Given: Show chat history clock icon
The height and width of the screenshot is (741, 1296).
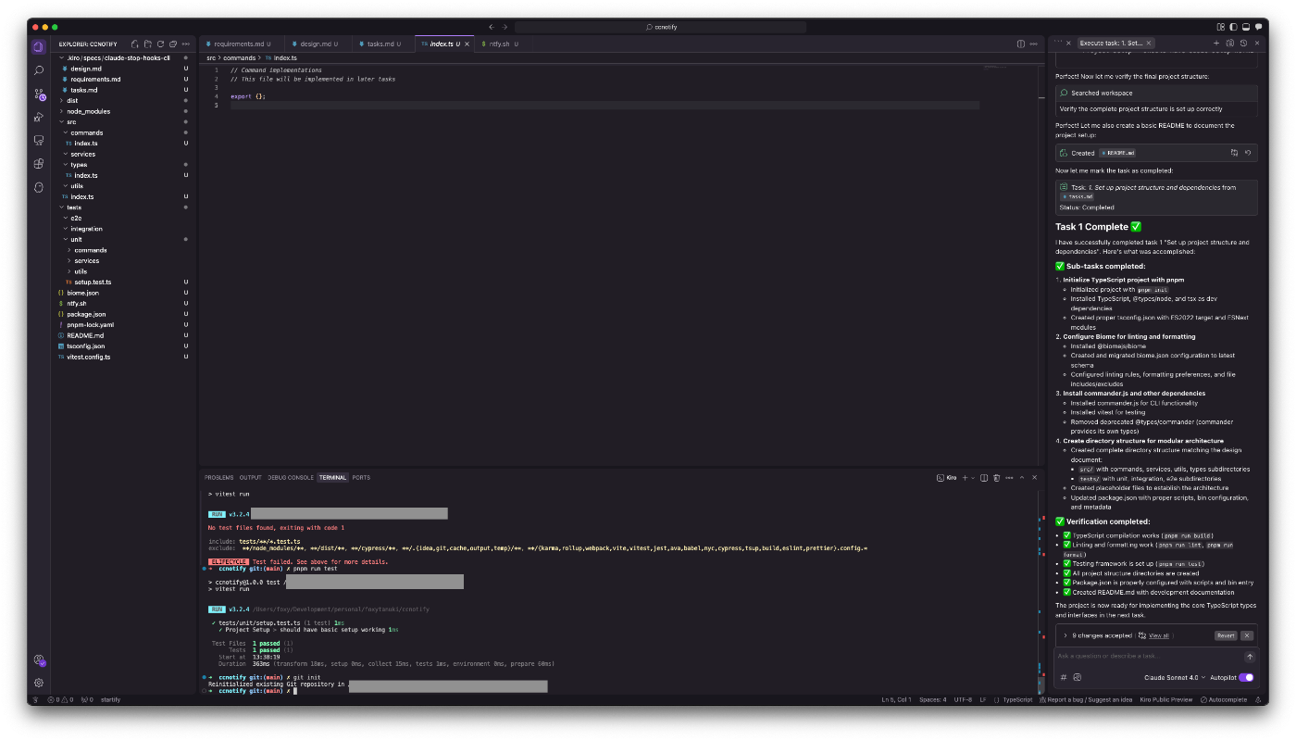Looking at the screenshot, I should point(1243,43).
